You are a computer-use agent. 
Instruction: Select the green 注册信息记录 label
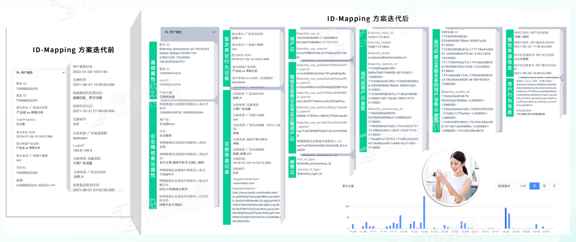(x=226, y=157)
